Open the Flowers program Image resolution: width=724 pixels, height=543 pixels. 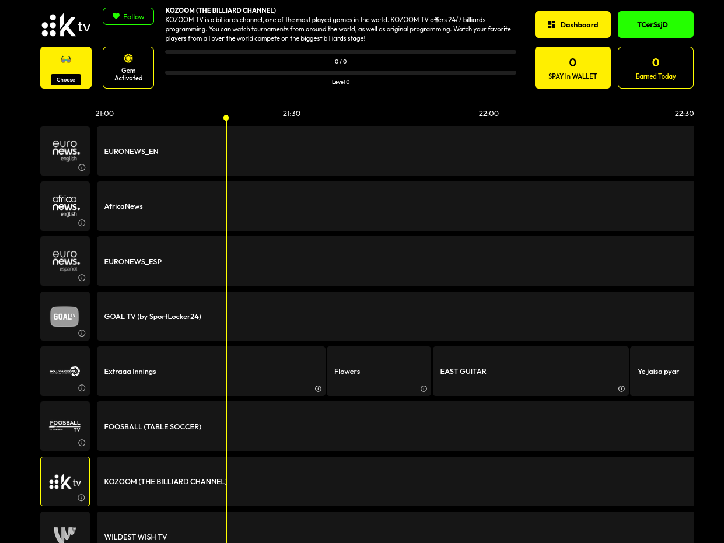pyautogui.click(x=379, y=371)
